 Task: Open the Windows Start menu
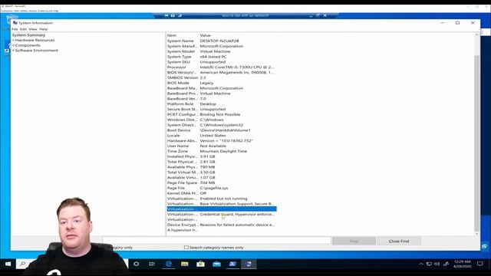[x=8, y=264]
